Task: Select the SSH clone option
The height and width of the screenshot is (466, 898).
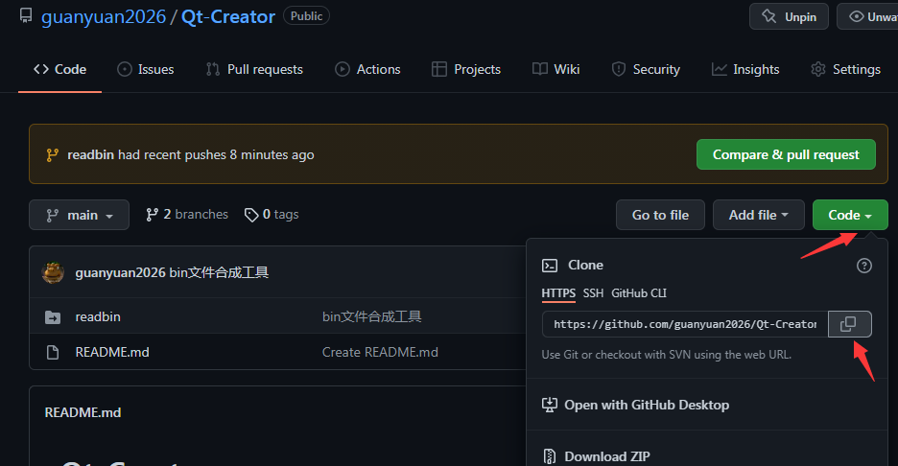Action: point(593,293)
